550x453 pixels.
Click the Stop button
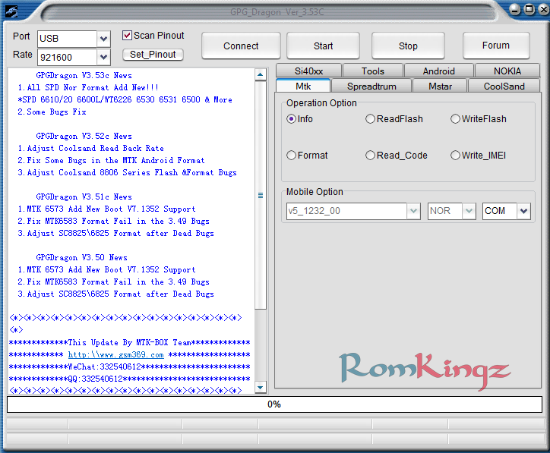(408, 46)
